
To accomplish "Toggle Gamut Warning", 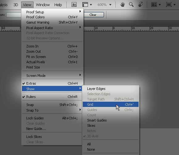I will (52, 22).
